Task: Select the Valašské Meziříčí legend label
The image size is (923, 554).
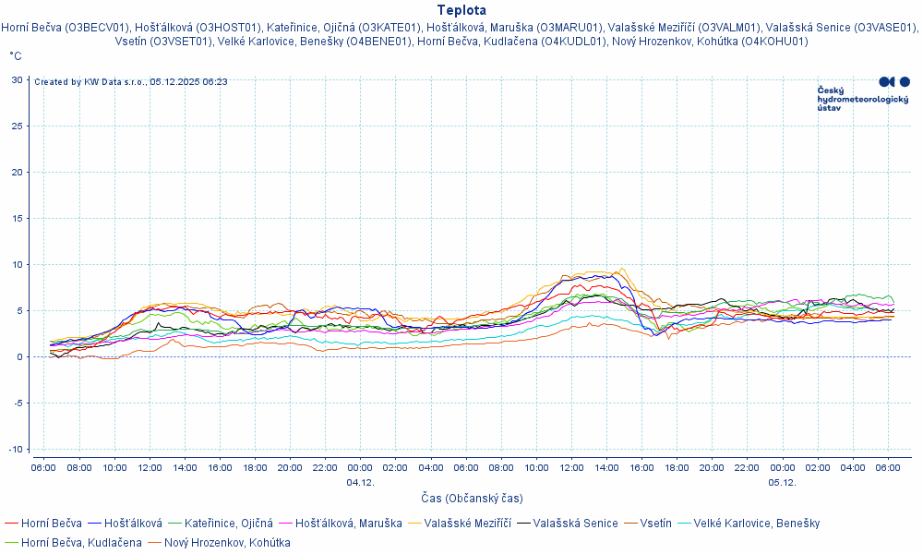Action: 467,524
